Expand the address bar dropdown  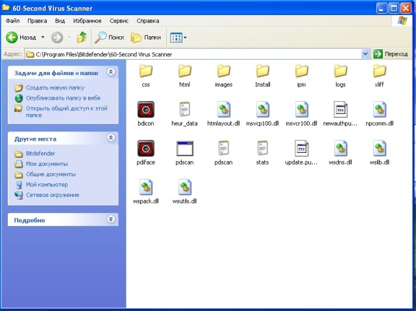click(365, 54)
